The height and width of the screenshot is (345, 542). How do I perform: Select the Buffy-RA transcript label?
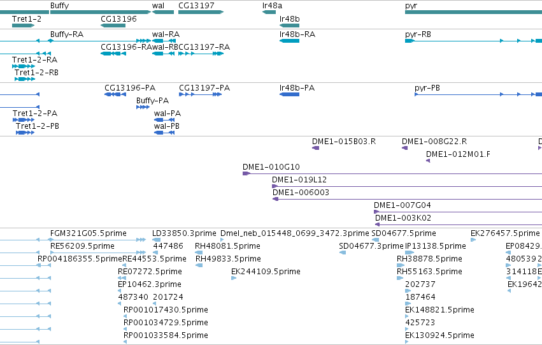click(67, 34)
